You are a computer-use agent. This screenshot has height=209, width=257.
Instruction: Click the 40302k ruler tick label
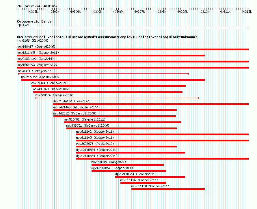coord(33,12)
